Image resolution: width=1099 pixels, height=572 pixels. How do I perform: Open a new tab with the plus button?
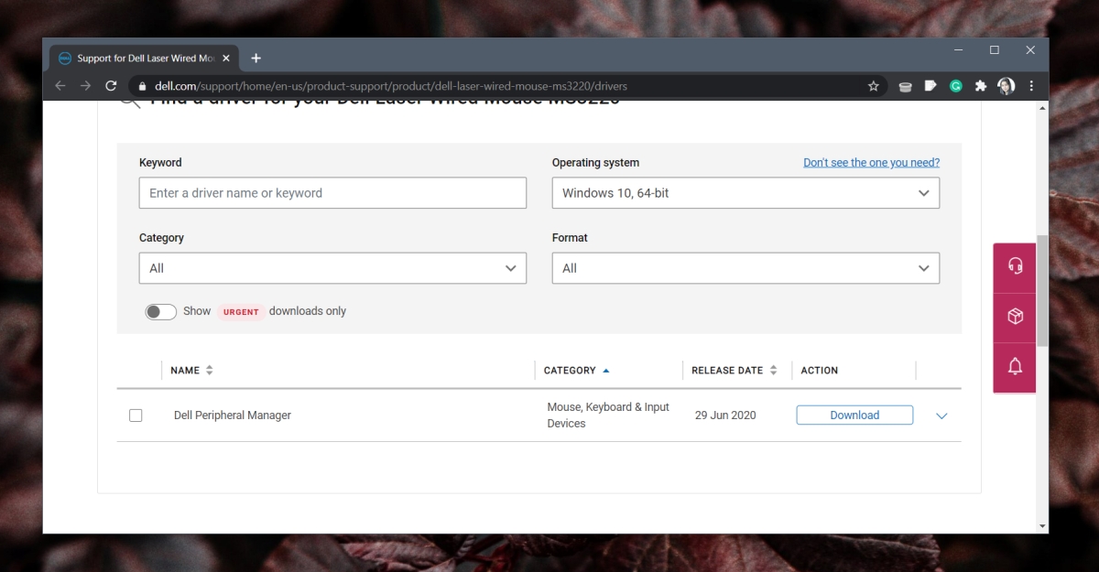(256, 58)
